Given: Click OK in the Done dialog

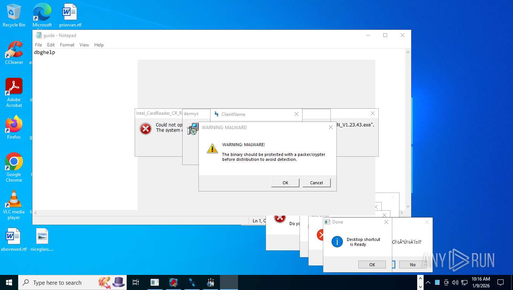Looking at the screenshot, I should pyautogui.click(x=372, y=265).
